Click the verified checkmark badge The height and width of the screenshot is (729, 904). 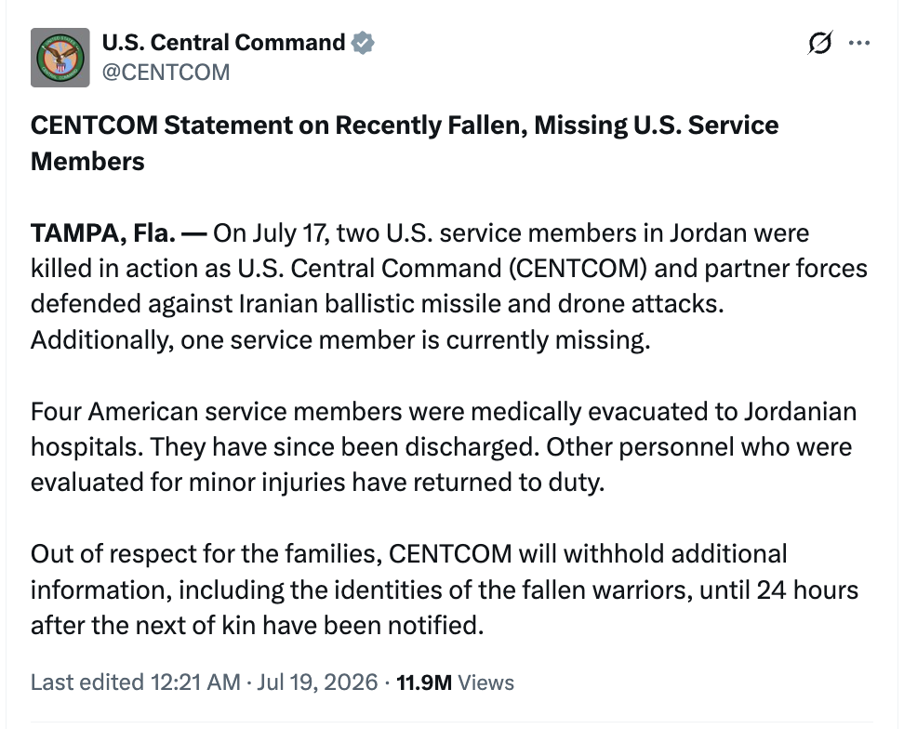[363, 43]
